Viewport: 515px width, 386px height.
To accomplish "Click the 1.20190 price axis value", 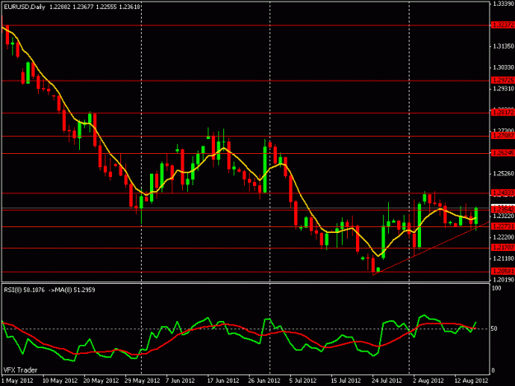I will tap(503, 280).
